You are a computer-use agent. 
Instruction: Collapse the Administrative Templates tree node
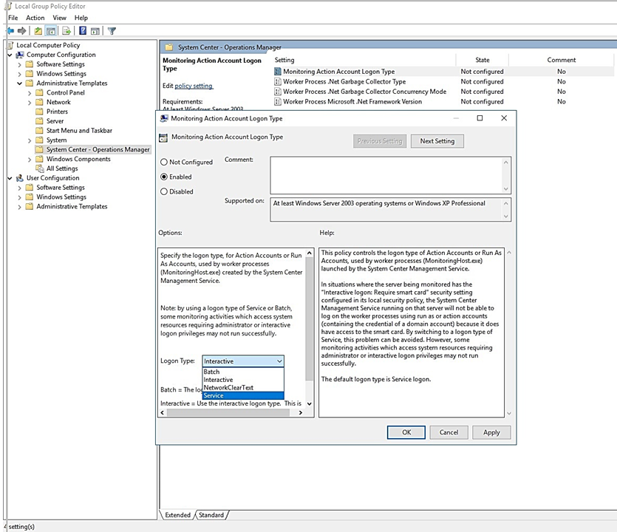tap(18, 83)
